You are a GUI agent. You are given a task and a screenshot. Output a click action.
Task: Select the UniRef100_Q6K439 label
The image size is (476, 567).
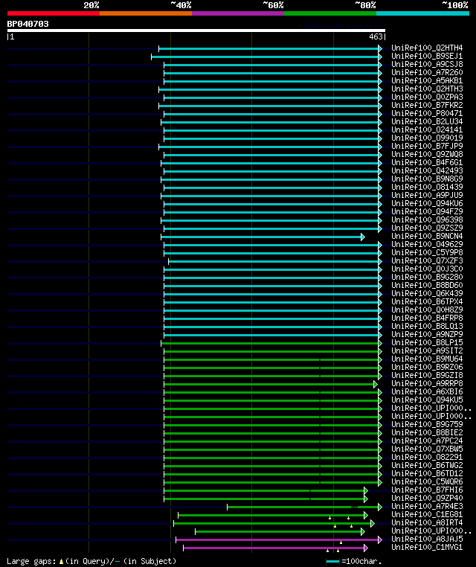tap(427, 293)
